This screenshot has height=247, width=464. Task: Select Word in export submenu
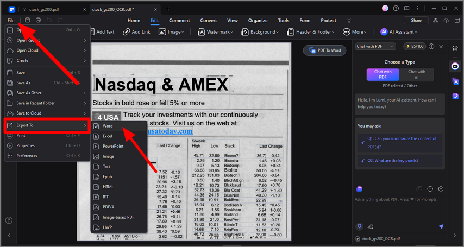coord(119,126)
